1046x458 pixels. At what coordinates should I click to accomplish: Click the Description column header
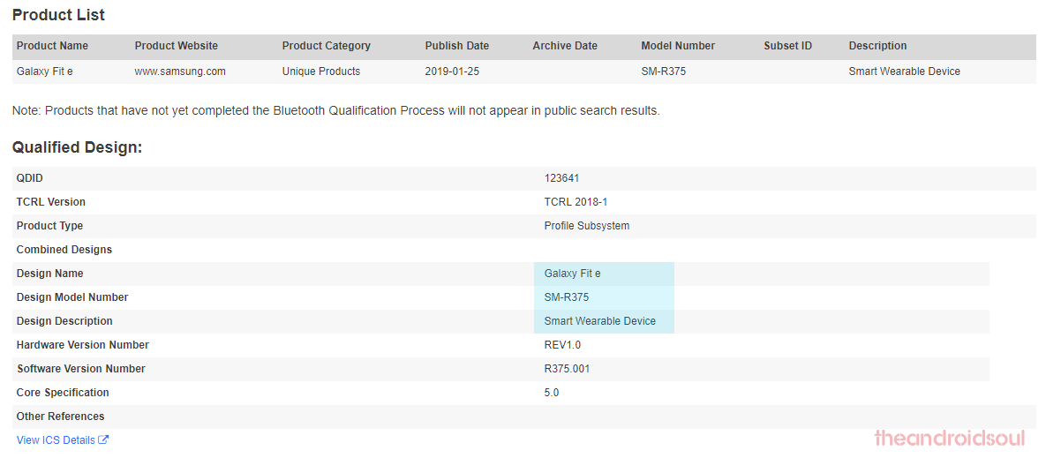coord(877,46)
